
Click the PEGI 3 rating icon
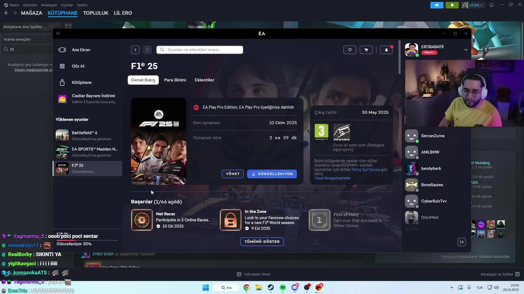click(x=321, y=132)
